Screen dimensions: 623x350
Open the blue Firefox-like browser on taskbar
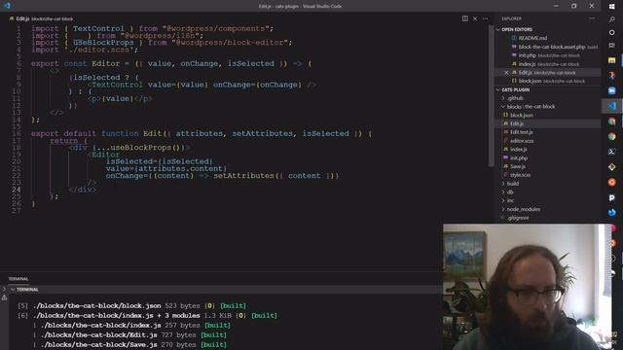[x=612, y=213]
